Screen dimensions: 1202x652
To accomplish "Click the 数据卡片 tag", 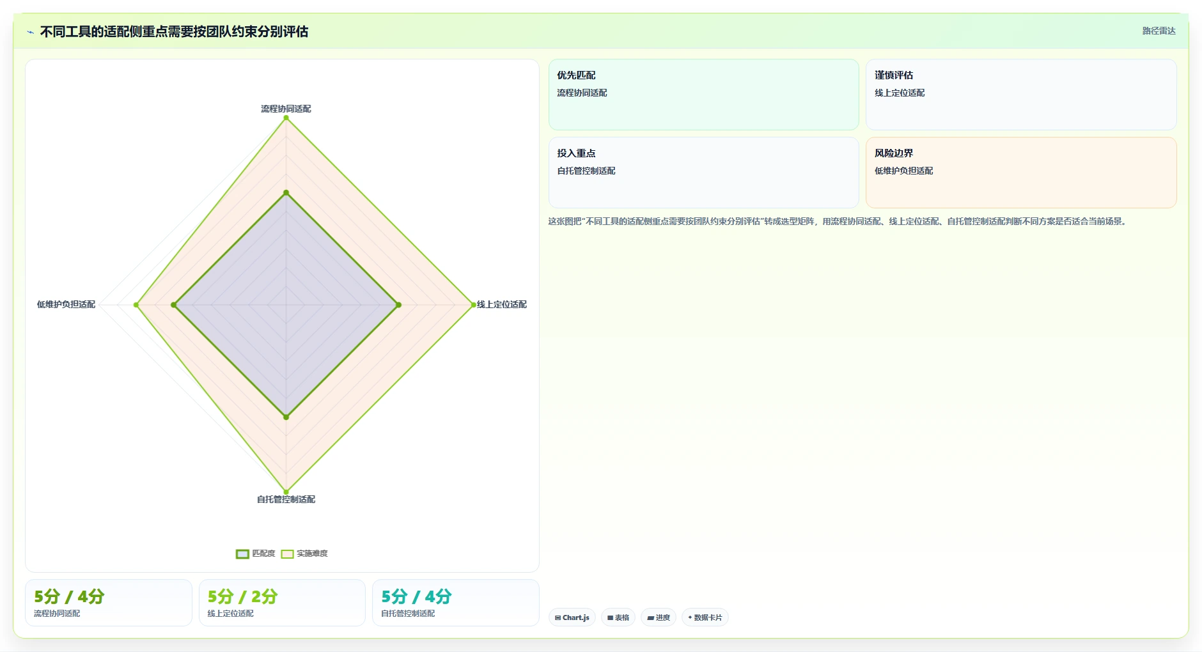I will (705, 617).
